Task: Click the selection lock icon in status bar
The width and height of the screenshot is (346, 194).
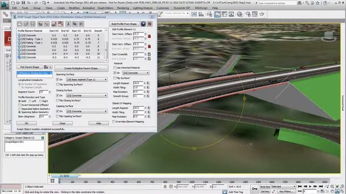Action: [x=165, y=186]
